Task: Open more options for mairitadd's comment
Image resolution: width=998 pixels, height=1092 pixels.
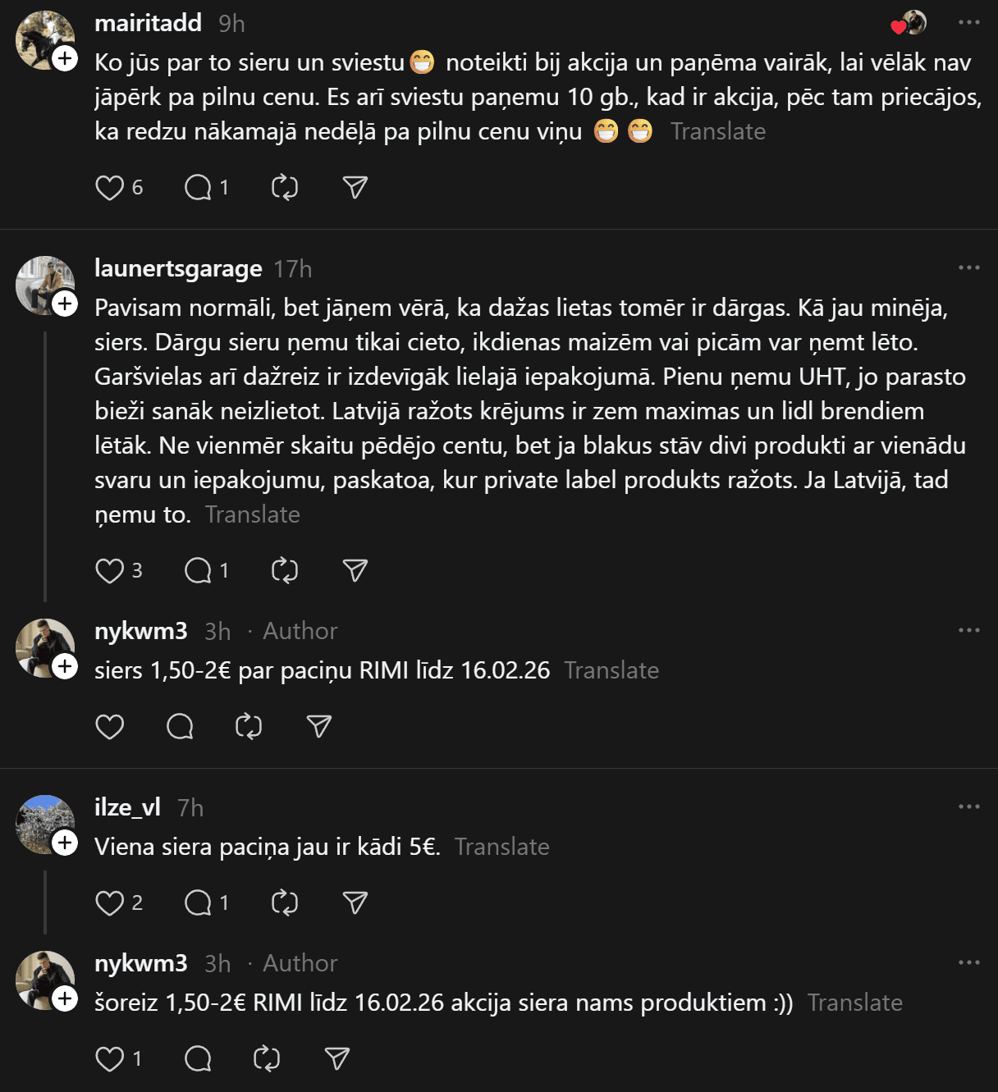Action: [969, 22]
